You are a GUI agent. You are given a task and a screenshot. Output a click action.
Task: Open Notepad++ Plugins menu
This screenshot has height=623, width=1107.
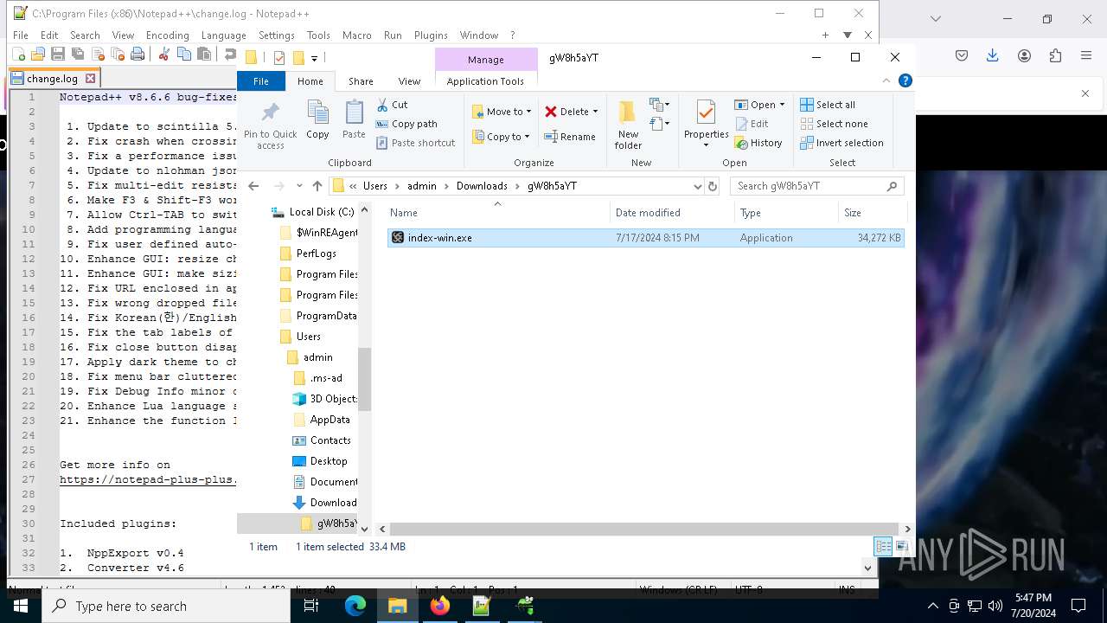431,35
